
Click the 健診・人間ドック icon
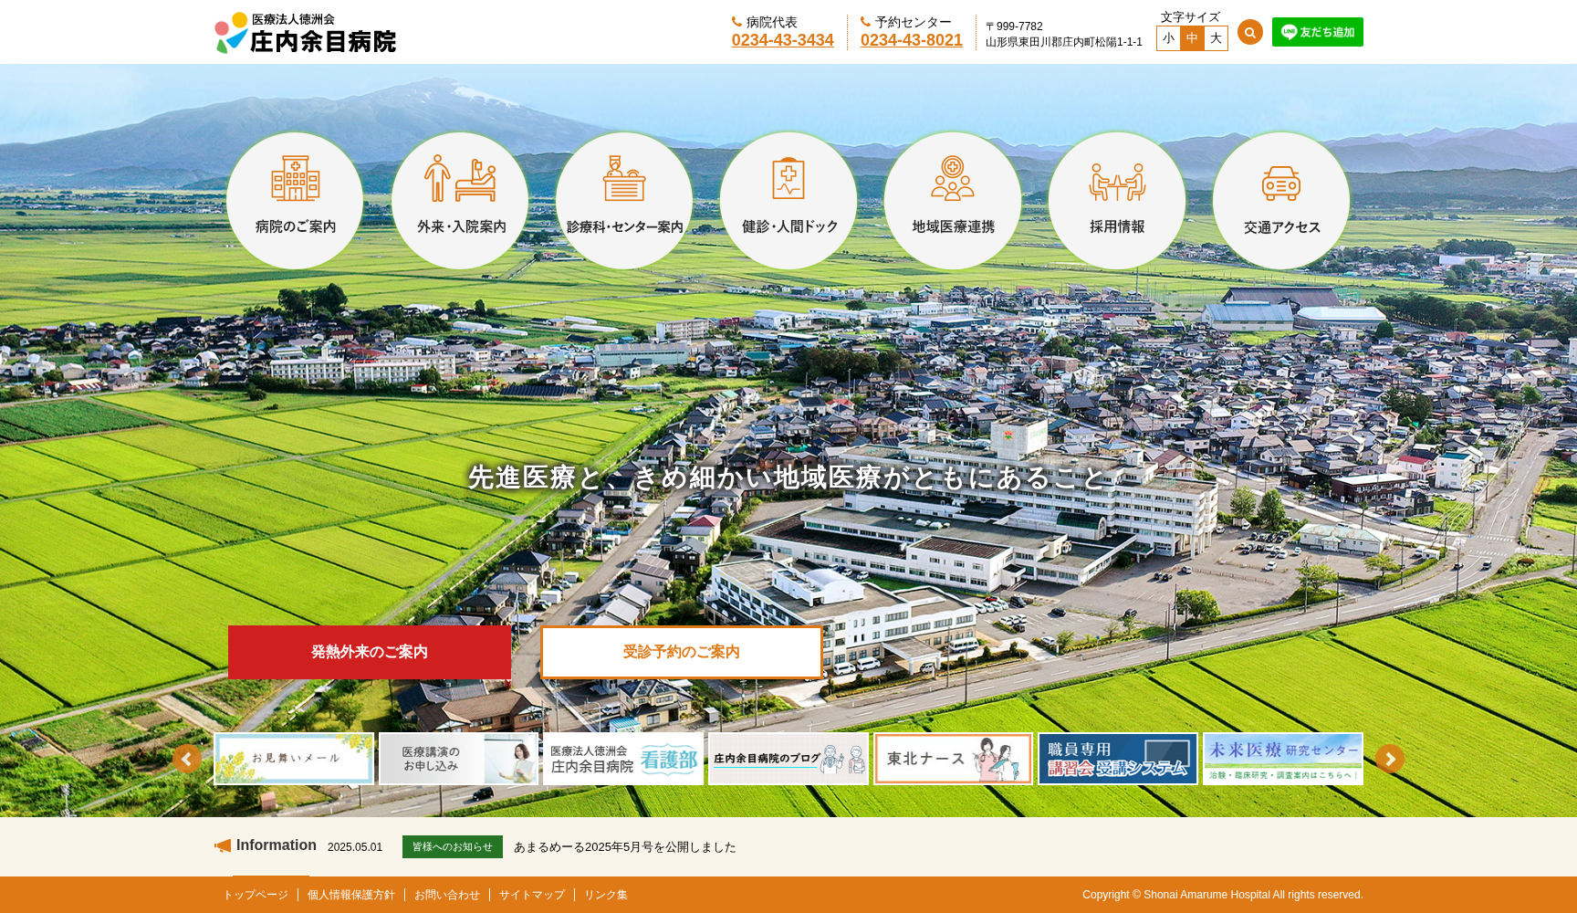[788, 200]
